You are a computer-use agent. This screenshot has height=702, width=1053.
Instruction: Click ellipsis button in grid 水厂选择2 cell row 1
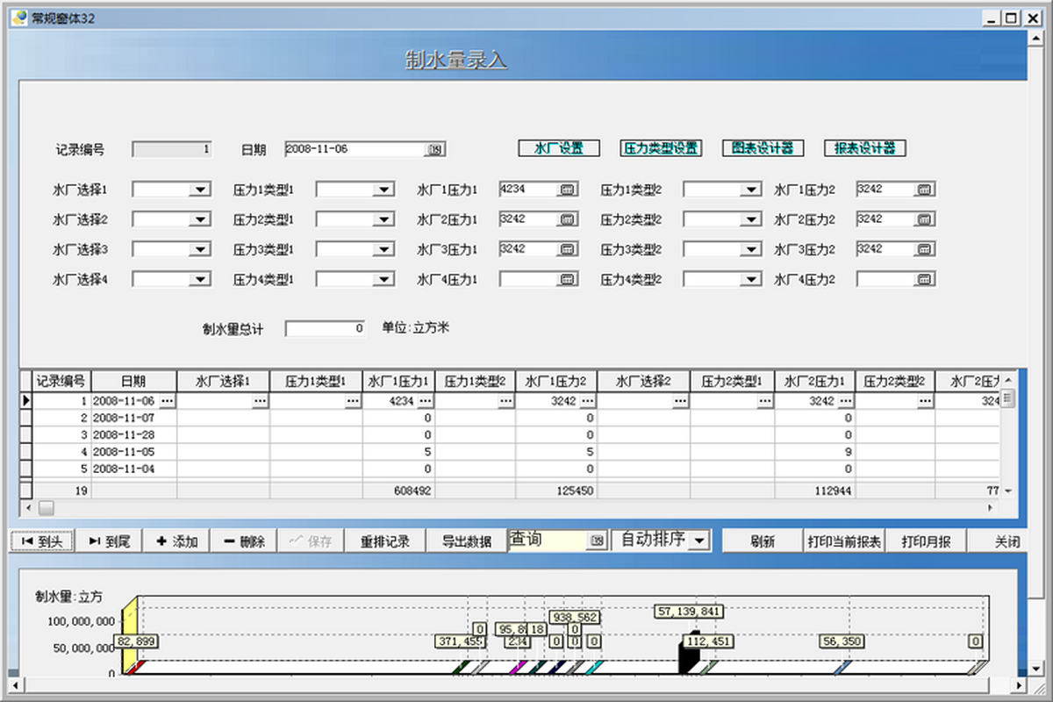(x=681, y=400)
